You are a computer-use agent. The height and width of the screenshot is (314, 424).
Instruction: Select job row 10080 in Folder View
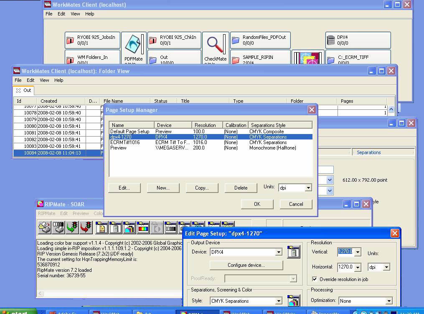58,126
